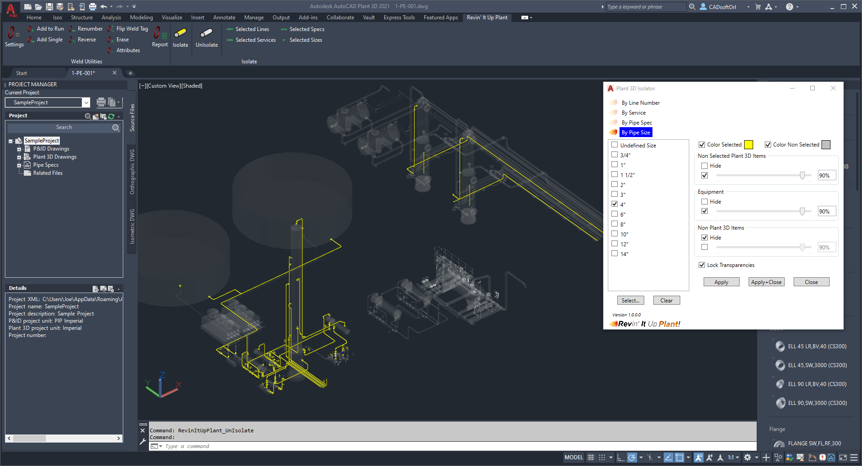Expand the P&ID Drawings tree node

point(19,149)
